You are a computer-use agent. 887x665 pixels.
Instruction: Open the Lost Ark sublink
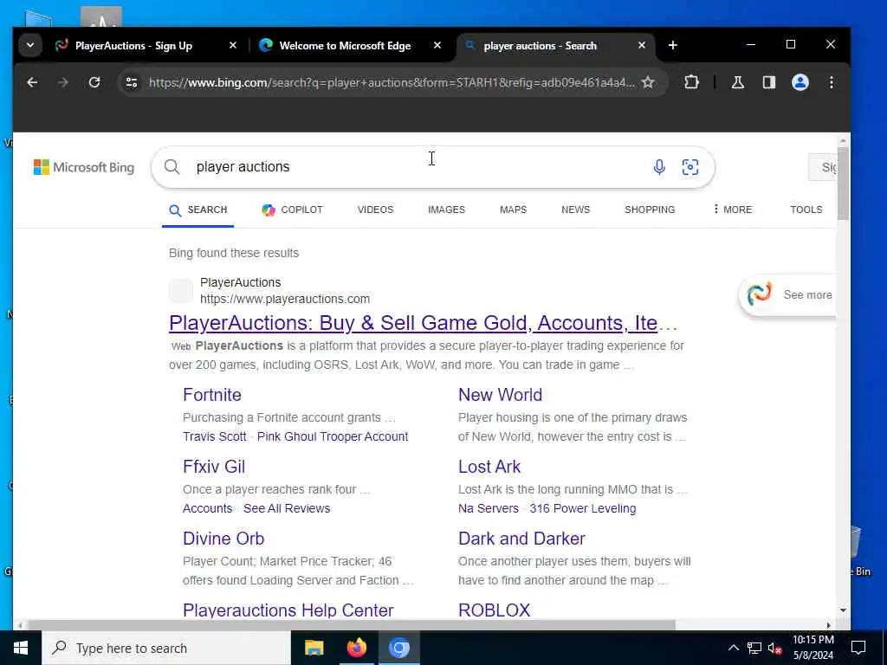[x=489, y=467]
